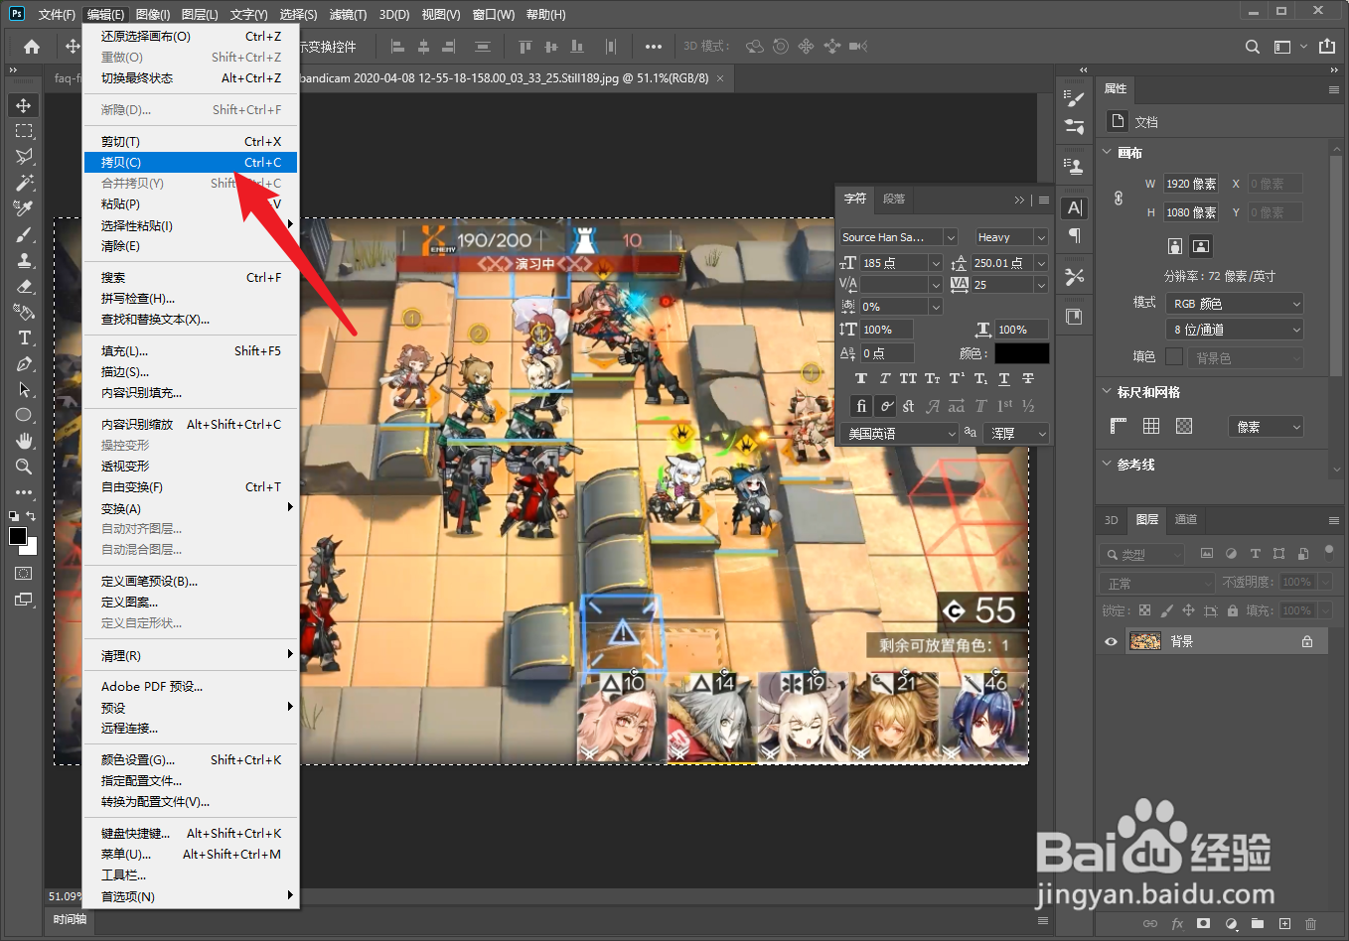Select the Rectangular Marquee tool
The height and width of the screenshot is (941, 1349).
24,131
